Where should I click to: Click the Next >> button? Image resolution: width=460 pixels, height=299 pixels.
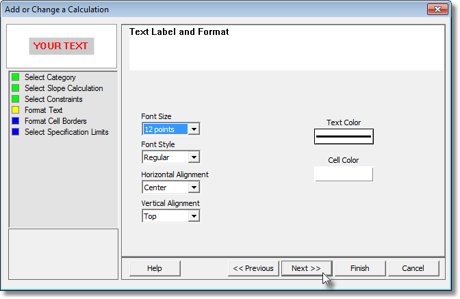(x=307, y=268)
